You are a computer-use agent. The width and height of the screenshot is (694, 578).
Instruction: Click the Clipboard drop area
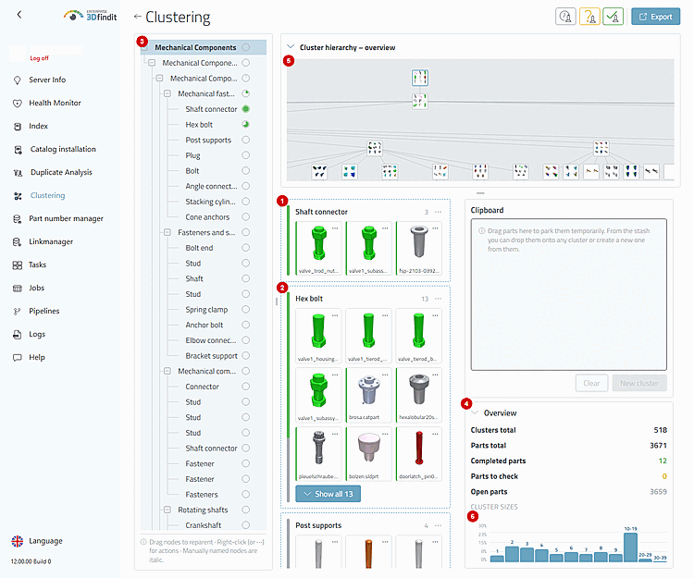pos(569,294)
